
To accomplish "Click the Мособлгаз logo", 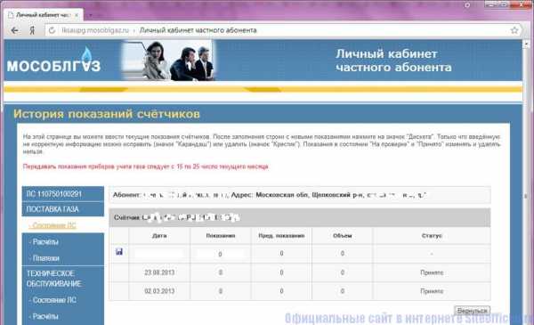I will pos(53,61).
